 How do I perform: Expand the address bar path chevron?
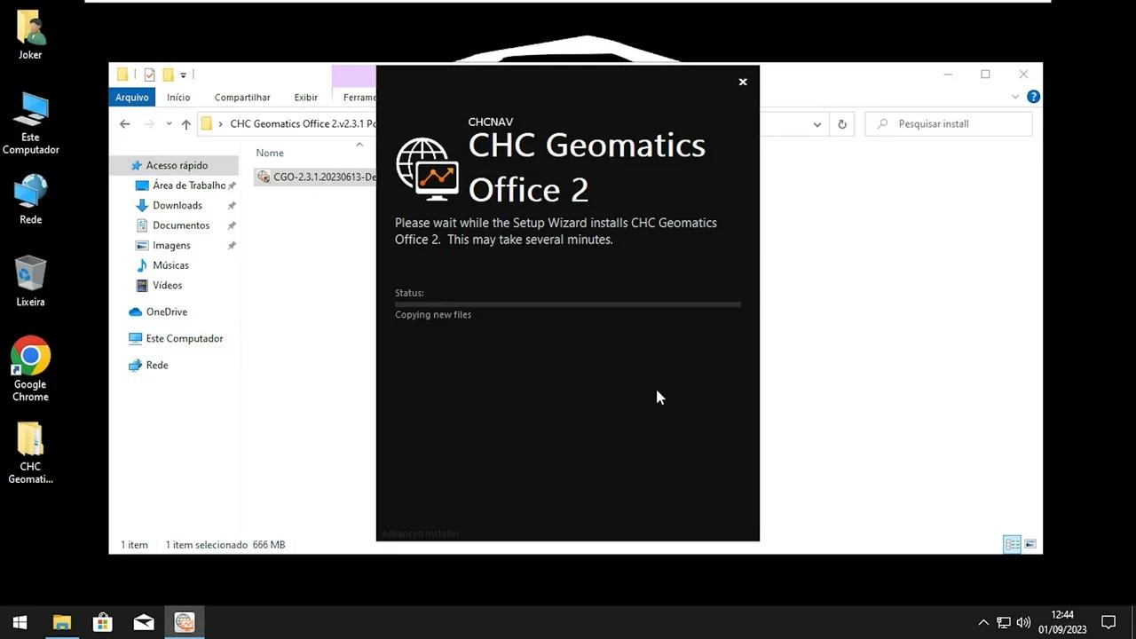click(222, 124)
